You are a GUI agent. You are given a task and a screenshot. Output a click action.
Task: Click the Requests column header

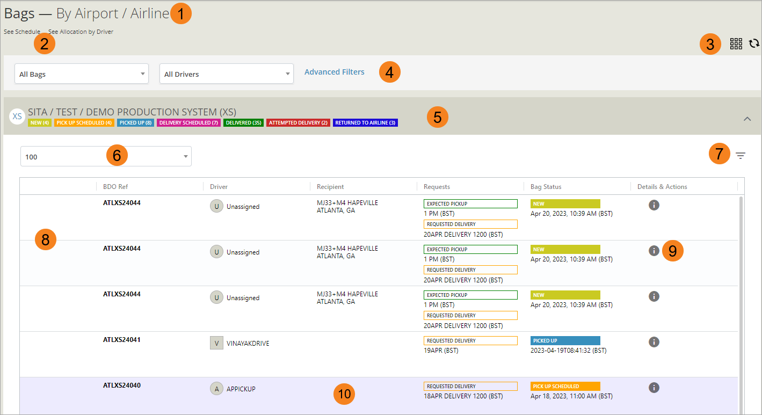point(437,187)
